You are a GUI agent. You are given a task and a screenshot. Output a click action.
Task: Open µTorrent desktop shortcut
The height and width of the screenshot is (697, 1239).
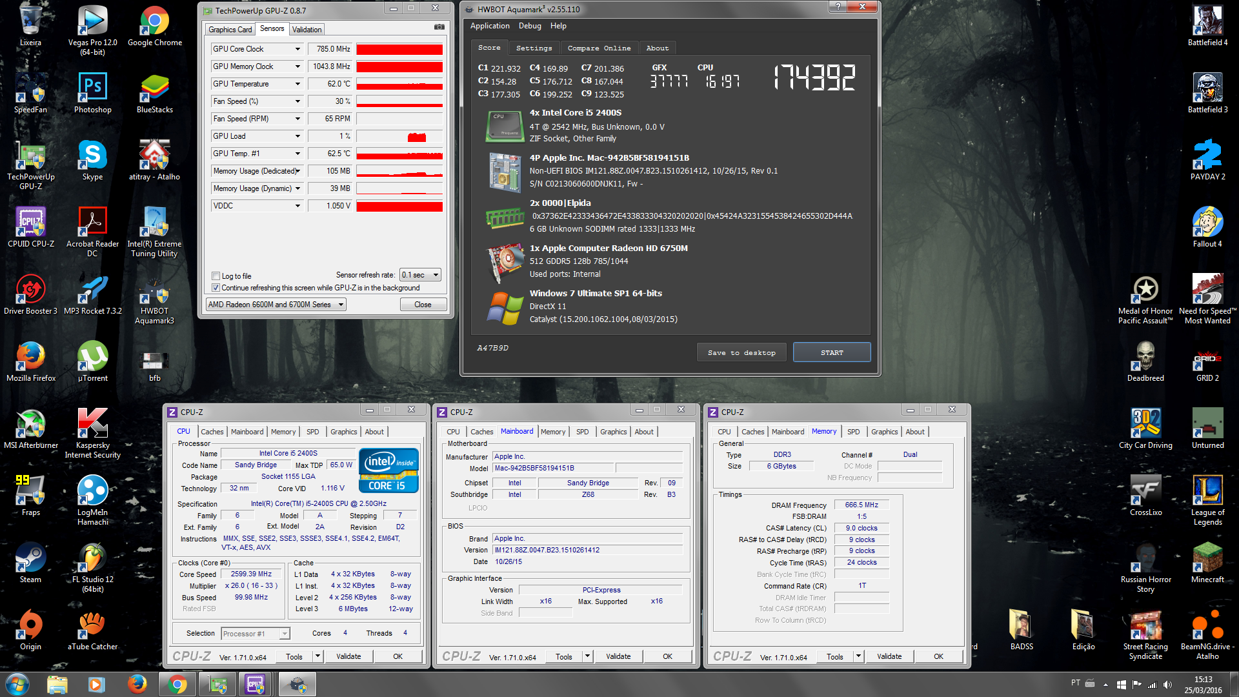[92, 361]
